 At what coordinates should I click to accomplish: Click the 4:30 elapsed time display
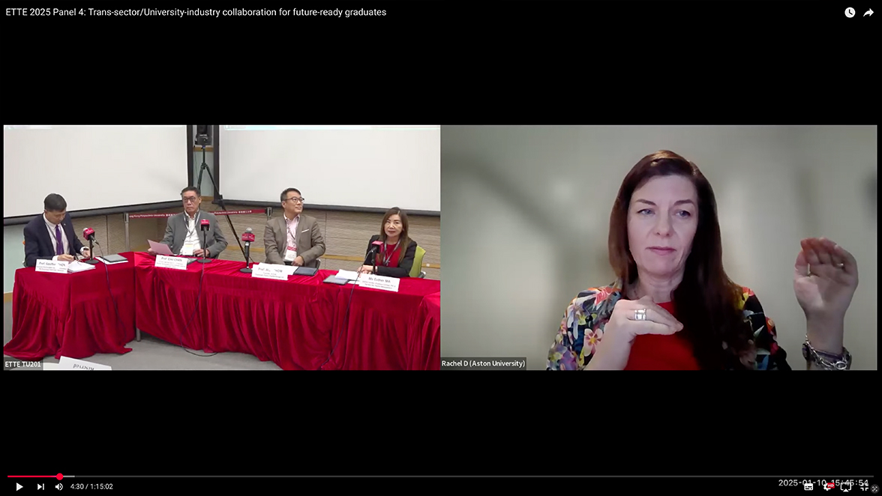tap(77, 486)
